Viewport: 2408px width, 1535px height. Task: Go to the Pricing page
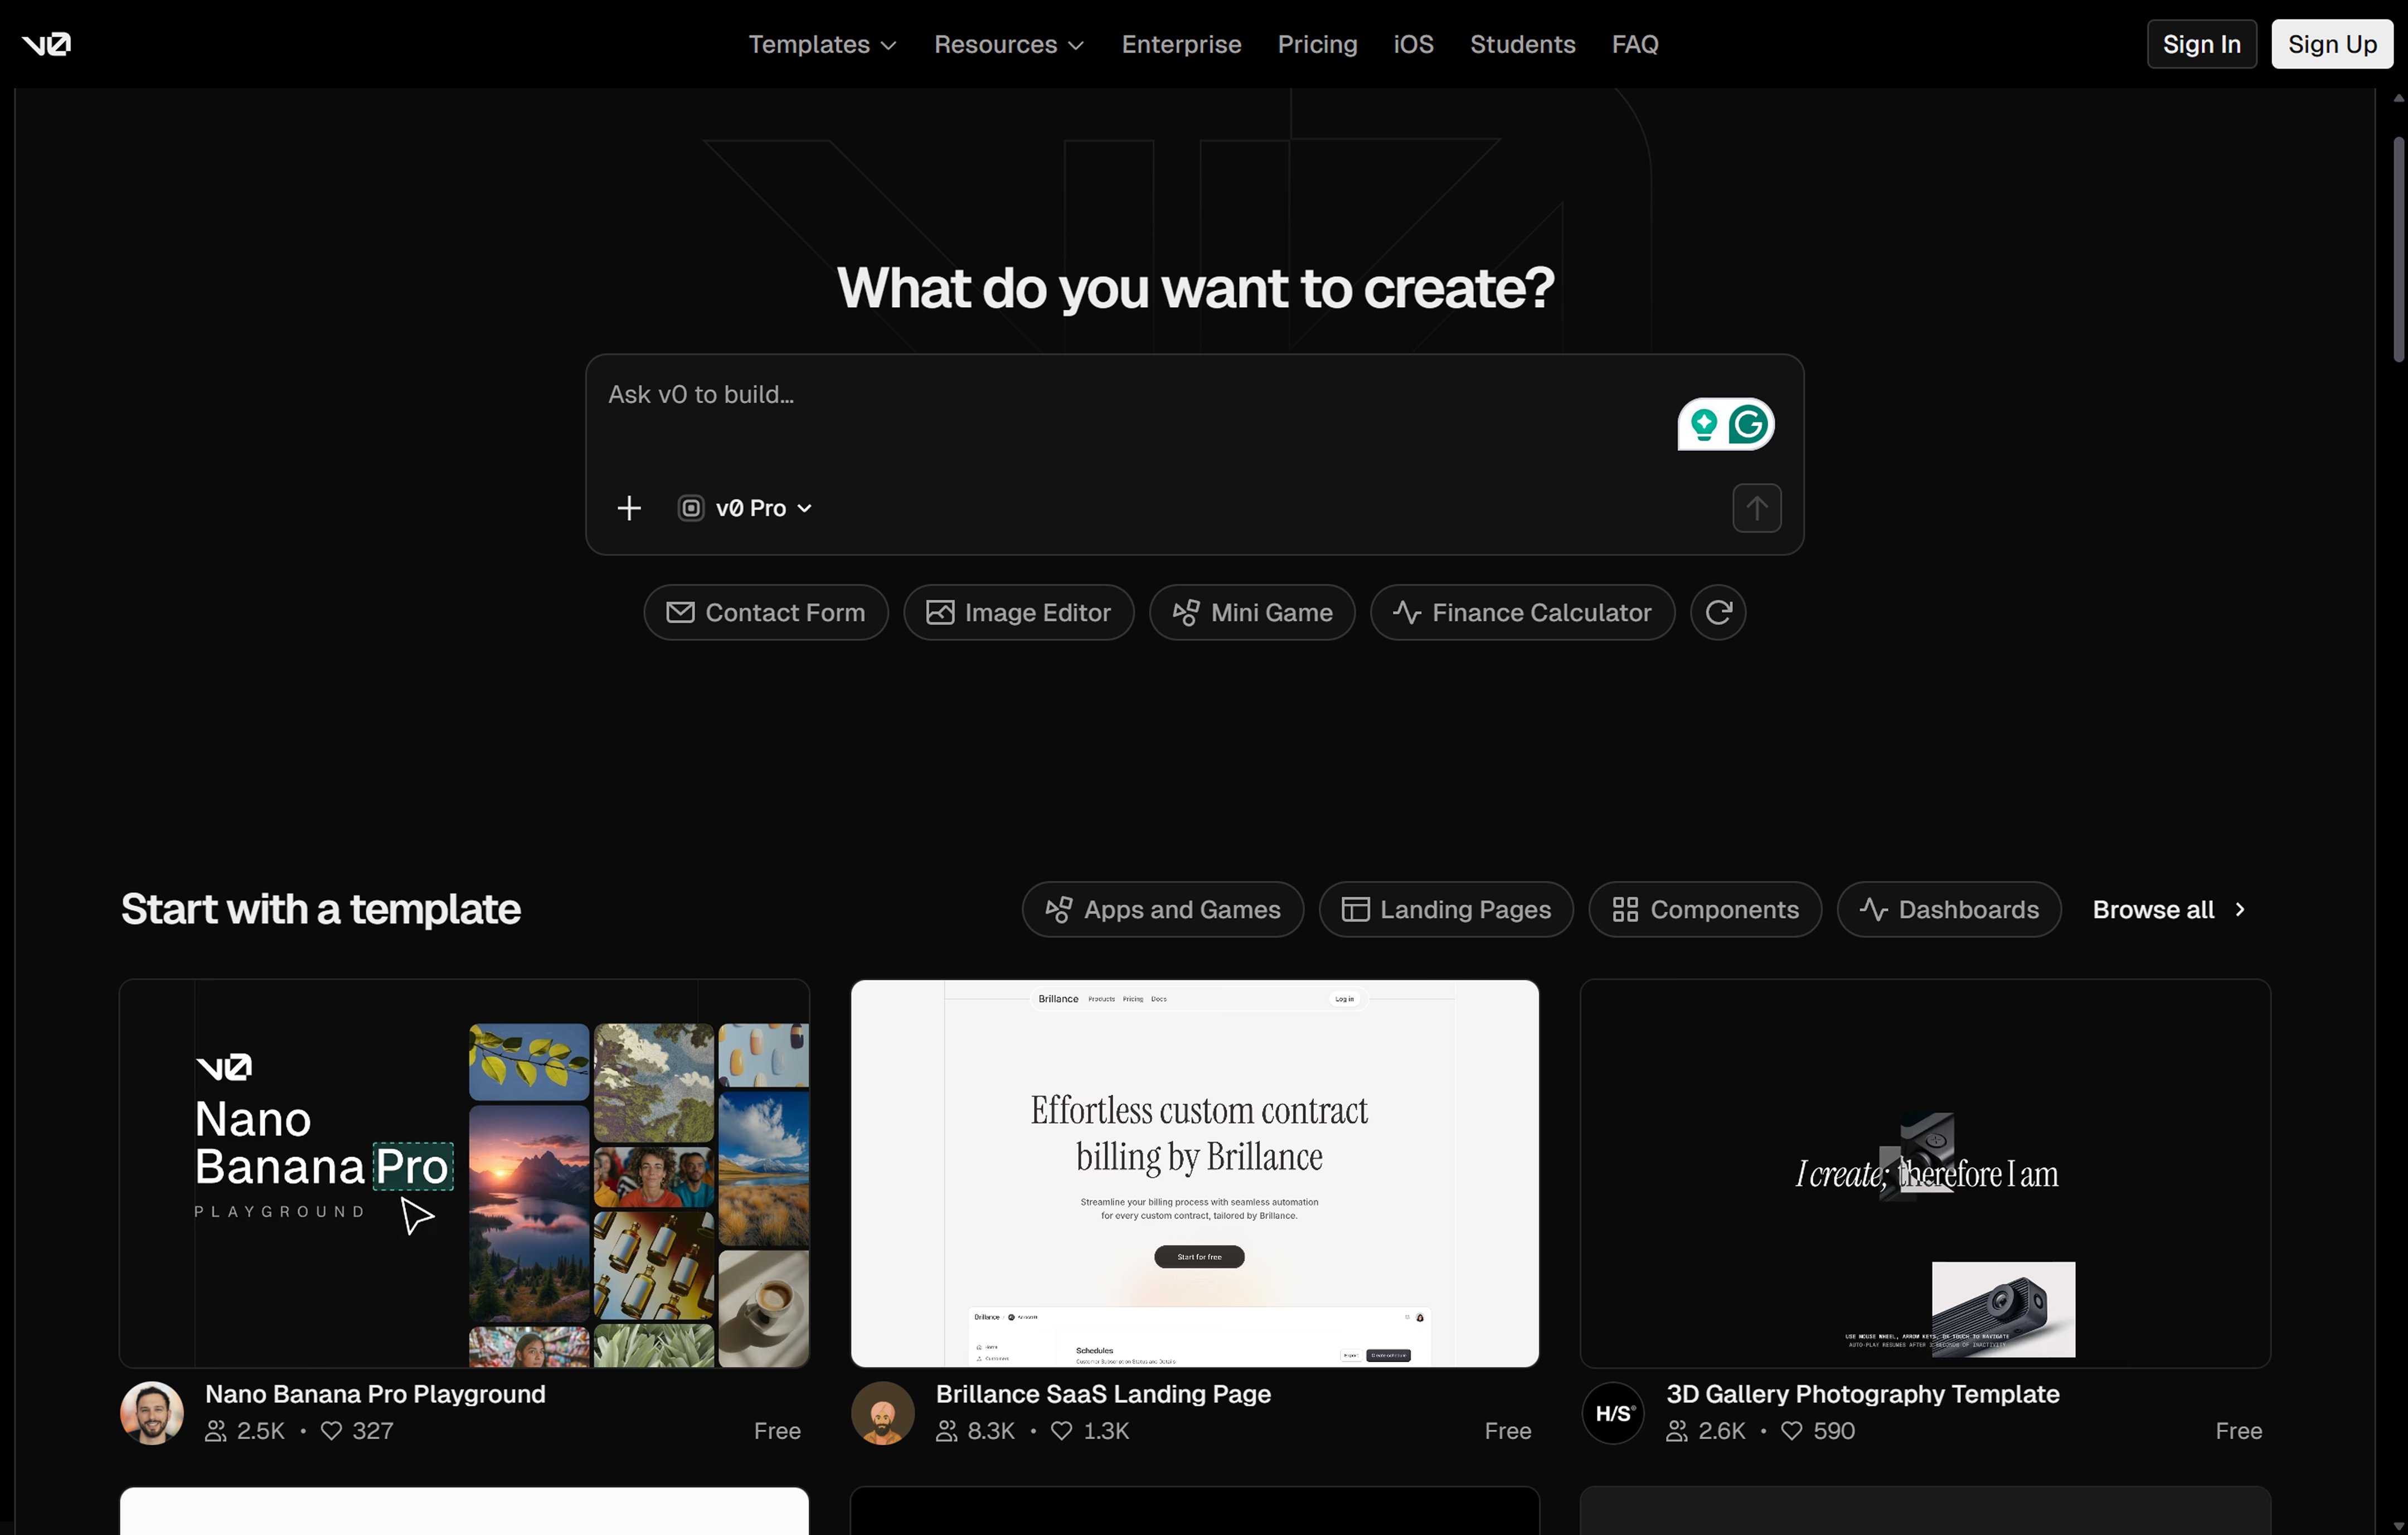[1317, 44]
